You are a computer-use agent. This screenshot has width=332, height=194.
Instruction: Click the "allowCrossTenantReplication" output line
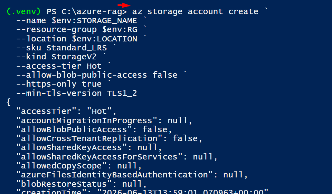[x=109, y=138]
